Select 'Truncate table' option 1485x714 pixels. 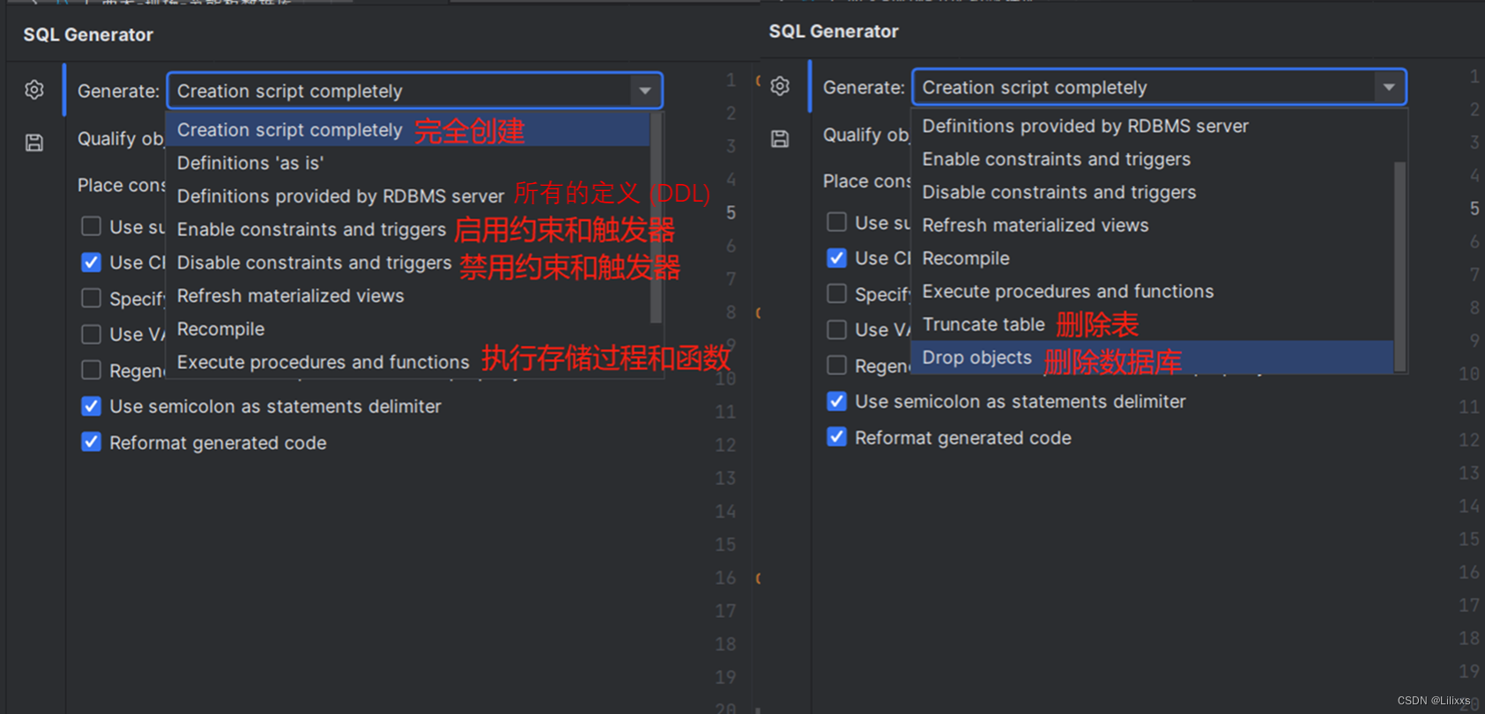click(x=1153, y=325)
